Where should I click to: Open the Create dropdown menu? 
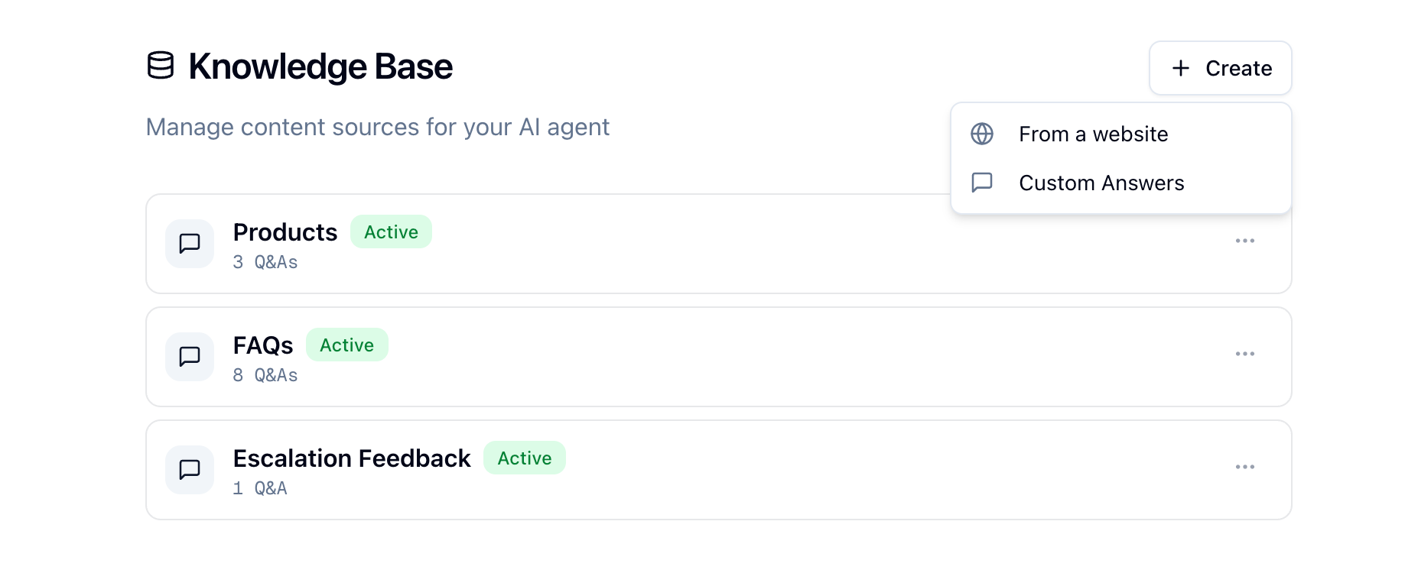point(1220,68)
